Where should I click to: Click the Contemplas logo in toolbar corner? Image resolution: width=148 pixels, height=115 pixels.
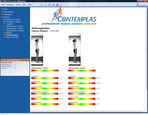(x=141, y=5)
